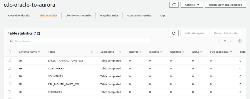Sort by DDLs column arrow
The width and height of the screenshot is (250, 99).
pos(201,52)
